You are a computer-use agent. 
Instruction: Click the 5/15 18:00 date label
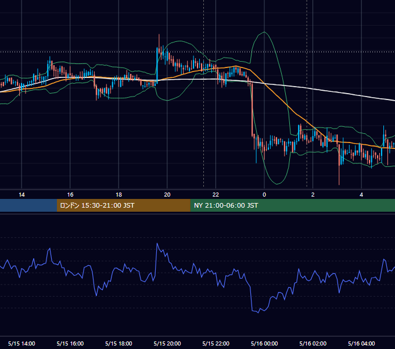(119, 343)
